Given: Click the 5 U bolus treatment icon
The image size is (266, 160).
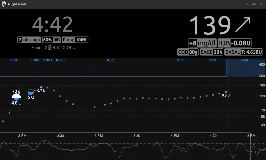Looking at the screenshot, I should coord(31,92).
